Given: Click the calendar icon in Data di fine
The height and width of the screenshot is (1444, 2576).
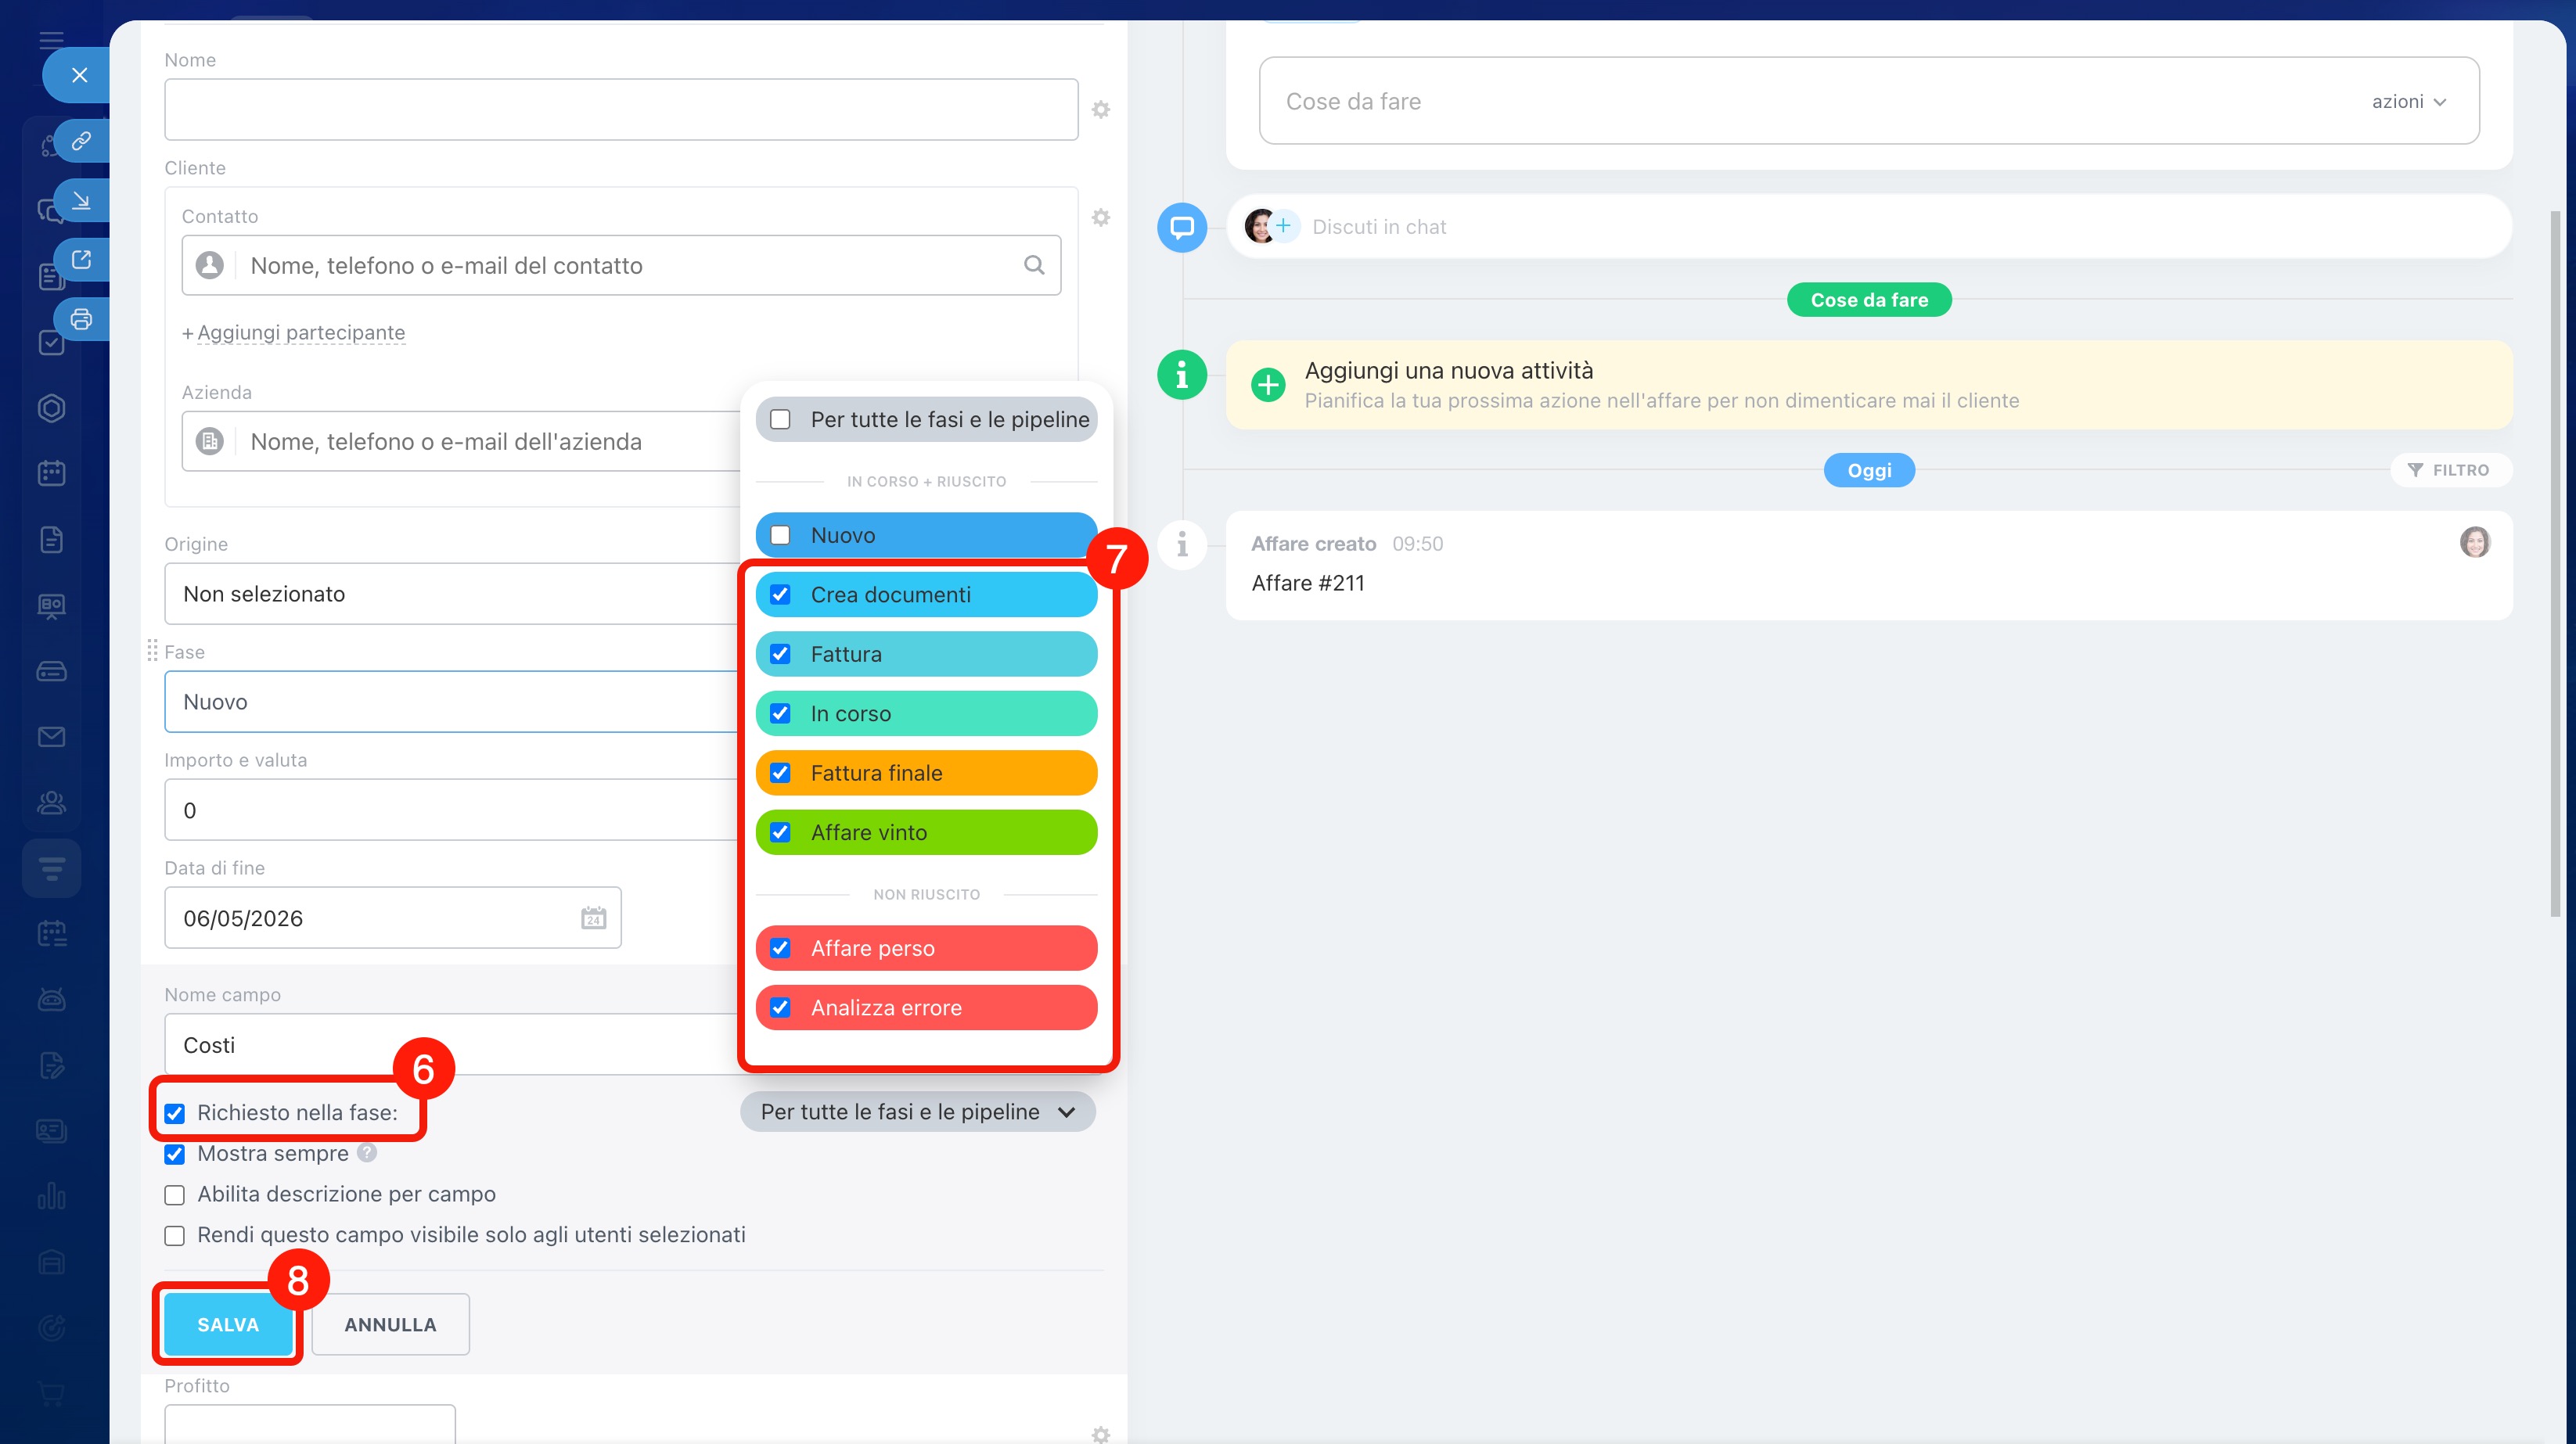Looking at the screenshot, I should pos(593,918).
